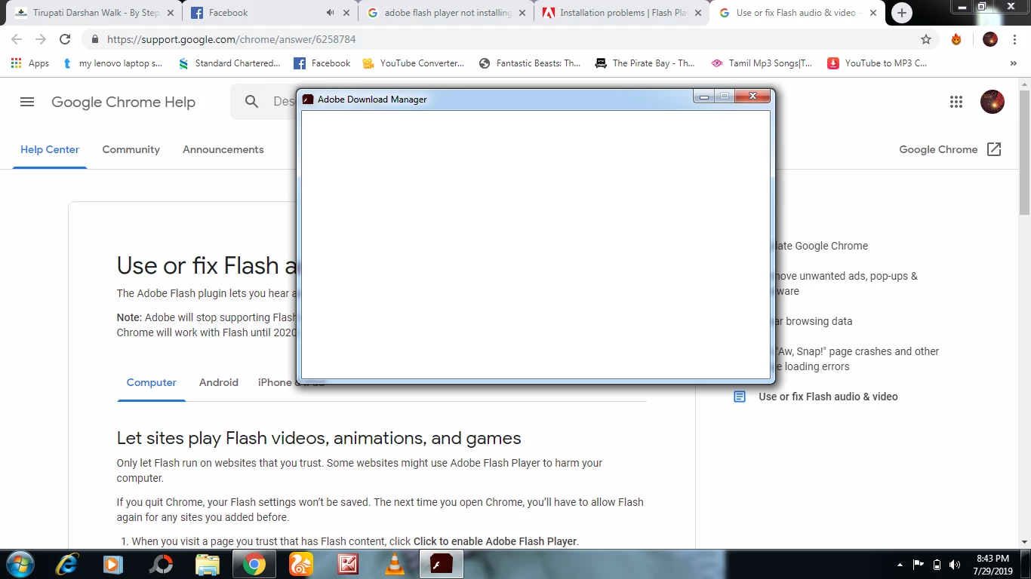Show hidden system tray icons
Viewport: 1031px width, 579px height.
[x=899, y=565]
